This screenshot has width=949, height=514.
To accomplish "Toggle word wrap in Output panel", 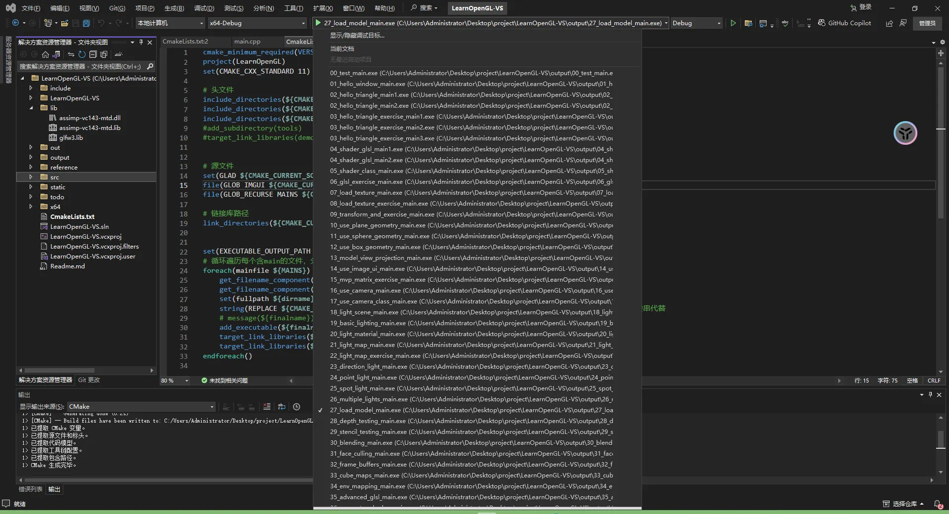I will pyautogui.click(x=282, y=407).
